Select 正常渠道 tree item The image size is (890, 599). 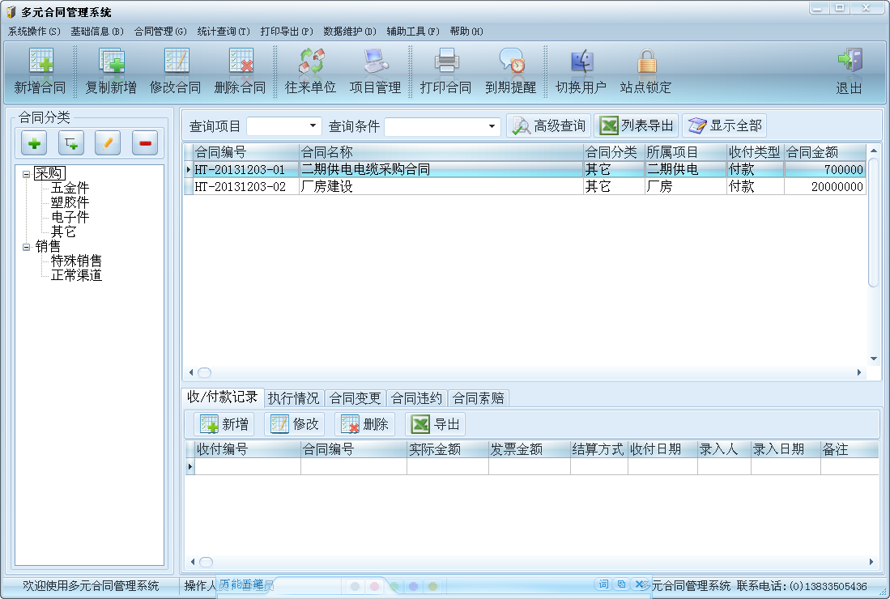pyautogui.click(x=76, y=275)
